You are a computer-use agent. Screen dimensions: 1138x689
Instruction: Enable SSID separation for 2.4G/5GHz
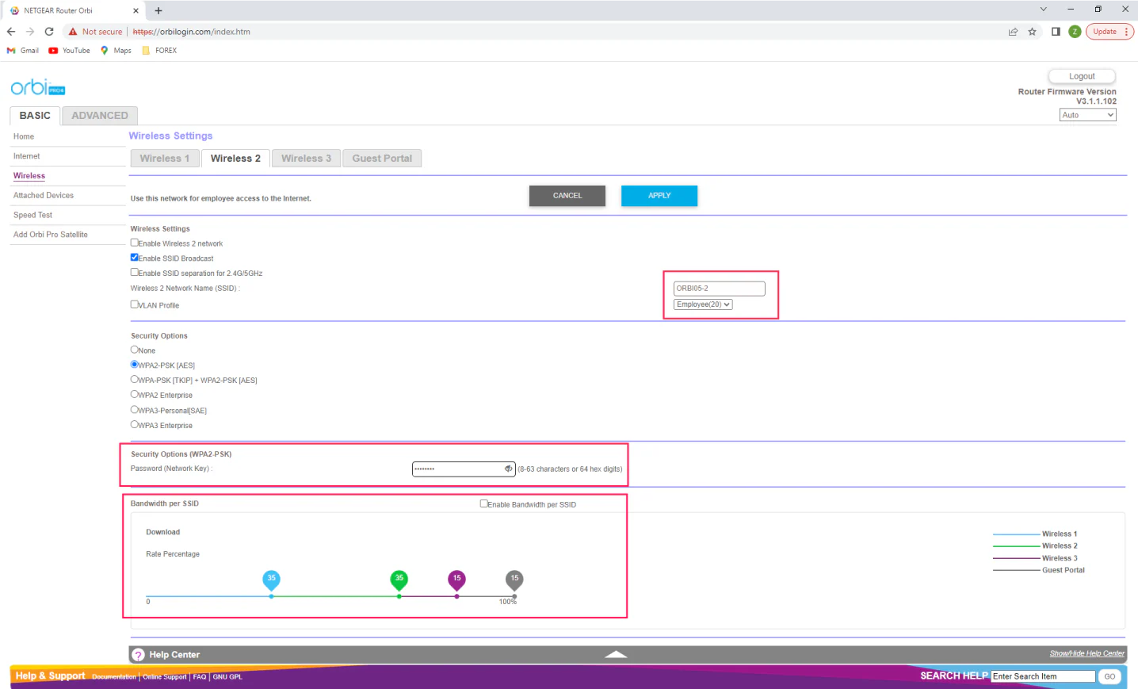[135, 272]
